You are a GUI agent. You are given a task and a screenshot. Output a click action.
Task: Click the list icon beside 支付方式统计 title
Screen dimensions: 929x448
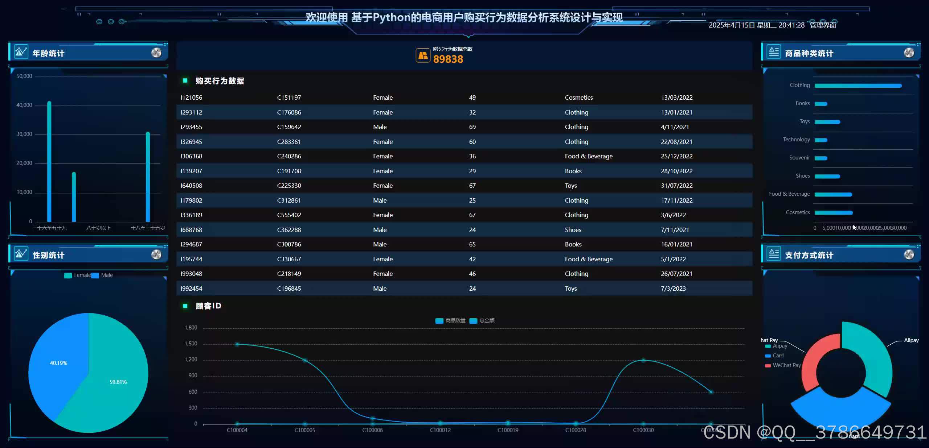point(774,254)
